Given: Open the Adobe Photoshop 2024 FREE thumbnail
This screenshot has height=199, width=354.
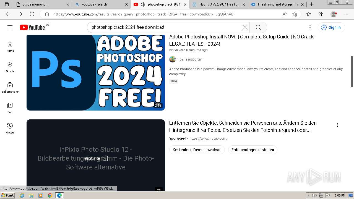Looking at the screenshot, I should click(96, 73).
